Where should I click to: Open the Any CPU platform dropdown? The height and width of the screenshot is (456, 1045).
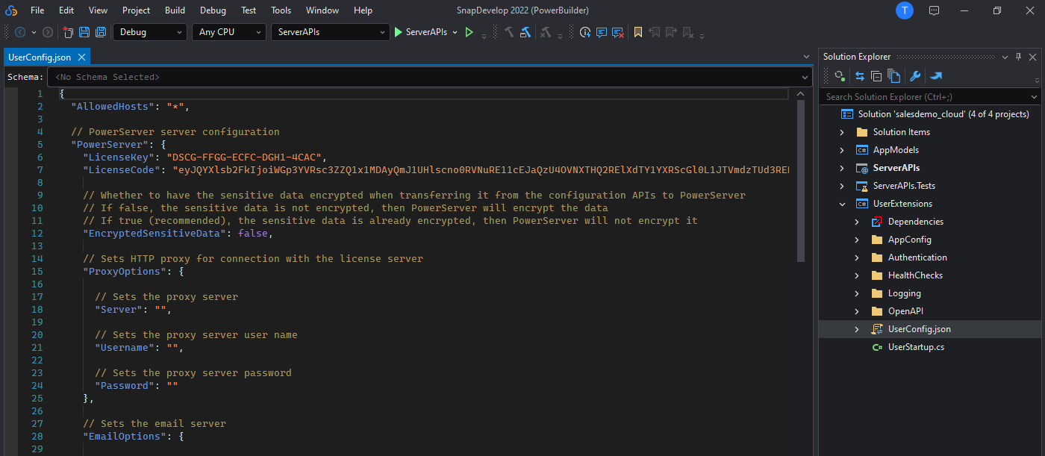tap(228, 32)
